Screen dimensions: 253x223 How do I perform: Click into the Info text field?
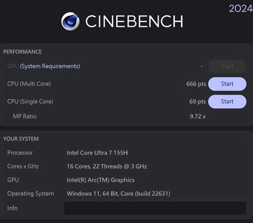[x=155, y=208]
